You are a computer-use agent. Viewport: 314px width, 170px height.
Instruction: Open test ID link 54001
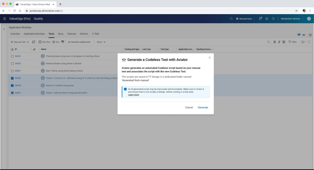click(18, 56)
